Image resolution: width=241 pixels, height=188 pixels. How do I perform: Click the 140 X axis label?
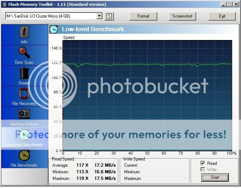click(57, 48)
